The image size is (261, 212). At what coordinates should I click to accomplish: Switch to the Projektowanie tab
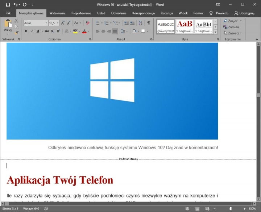[81, 13]
